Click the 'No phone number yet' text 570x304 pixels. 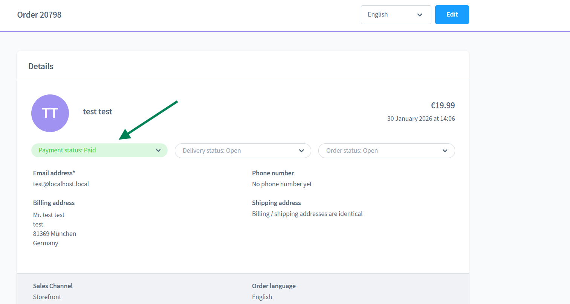282,184
